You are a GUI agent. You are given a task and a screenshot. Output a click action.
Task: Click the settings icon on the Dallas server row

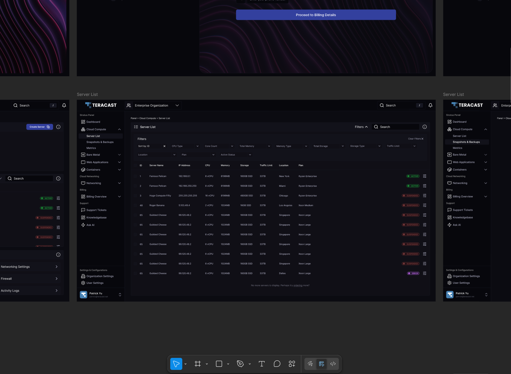point(424,273)
